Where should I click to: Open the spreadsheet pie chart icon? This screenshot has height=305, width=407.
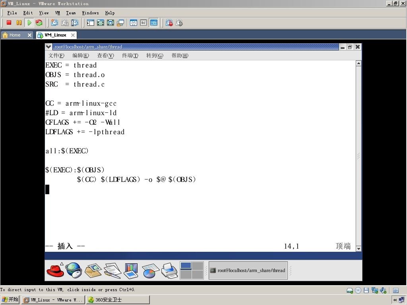pyautogui.click(x=150, y=270)
